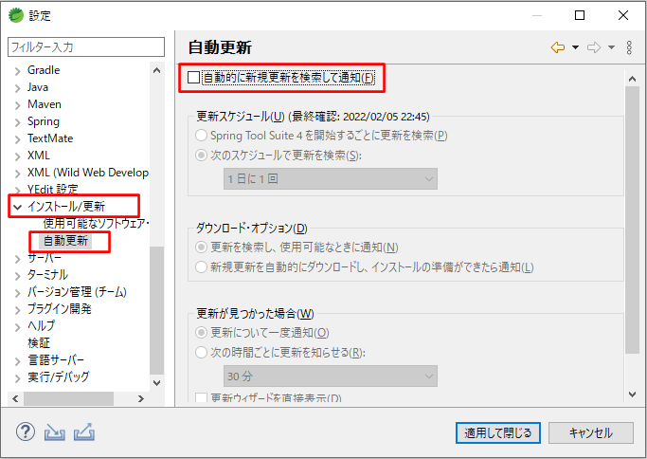
Task: Click tree scrollbar down arrow
Action: 157,382
